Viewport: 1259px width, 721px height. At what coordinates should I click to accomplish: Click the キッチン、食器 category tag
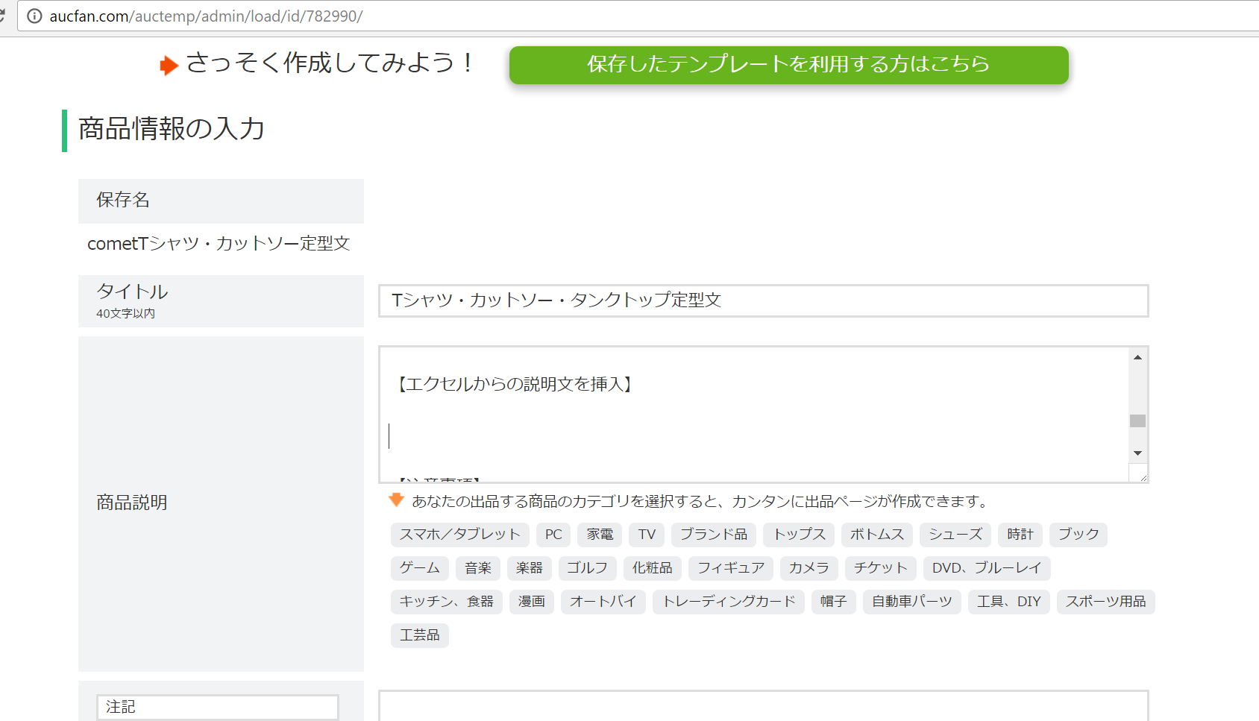(x=447, y=602)
